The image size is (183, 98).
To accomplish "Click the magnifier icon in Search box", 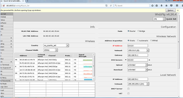I will pyautogui.click(x=116, y=6).
